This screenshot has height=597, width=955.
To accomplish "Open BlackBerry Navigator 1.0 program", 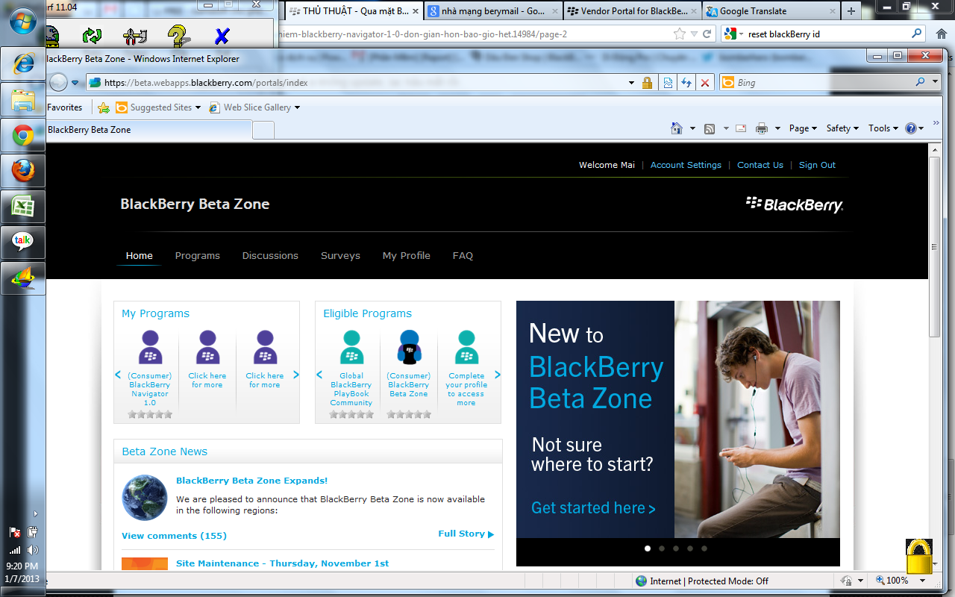I will [x=150, y=369].
